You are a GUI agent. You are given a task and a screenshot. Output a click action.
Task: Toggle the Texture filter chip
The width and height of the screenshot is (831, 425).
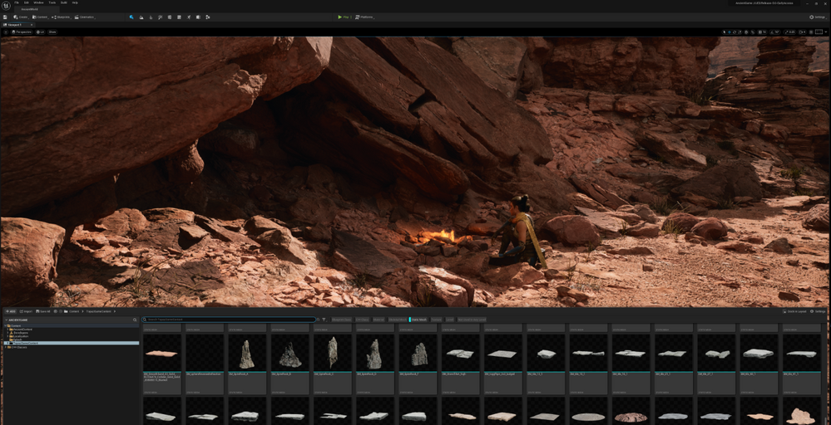coord(436,320)
